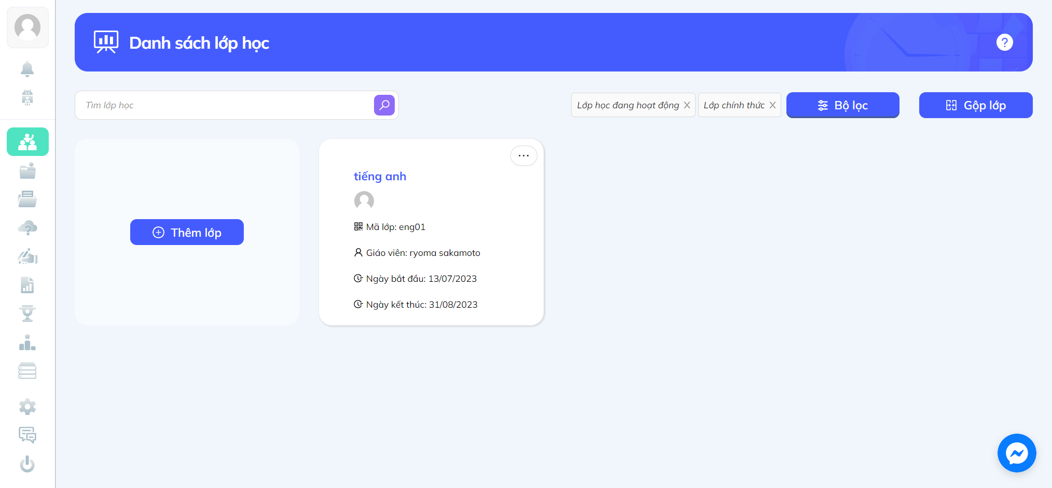This screenshot has width=1052, height=488.
Task: Remove the 'Lớp chính thức' filter tag
Action: [772, 105]
